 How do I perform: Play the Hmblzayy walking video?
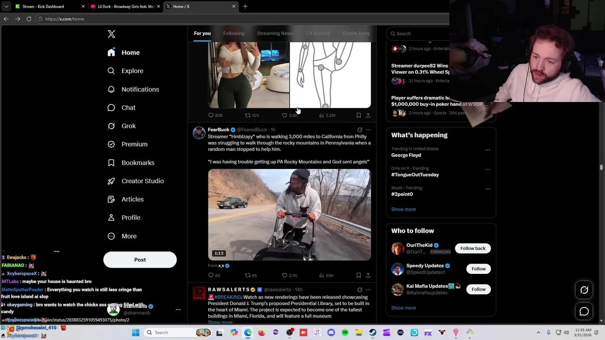coord(289,215)
